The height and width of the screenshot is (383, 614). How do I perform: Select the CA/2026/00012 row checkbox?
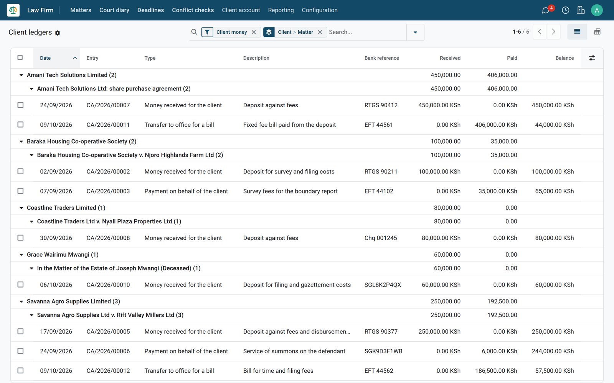click(x=20, y=370)
